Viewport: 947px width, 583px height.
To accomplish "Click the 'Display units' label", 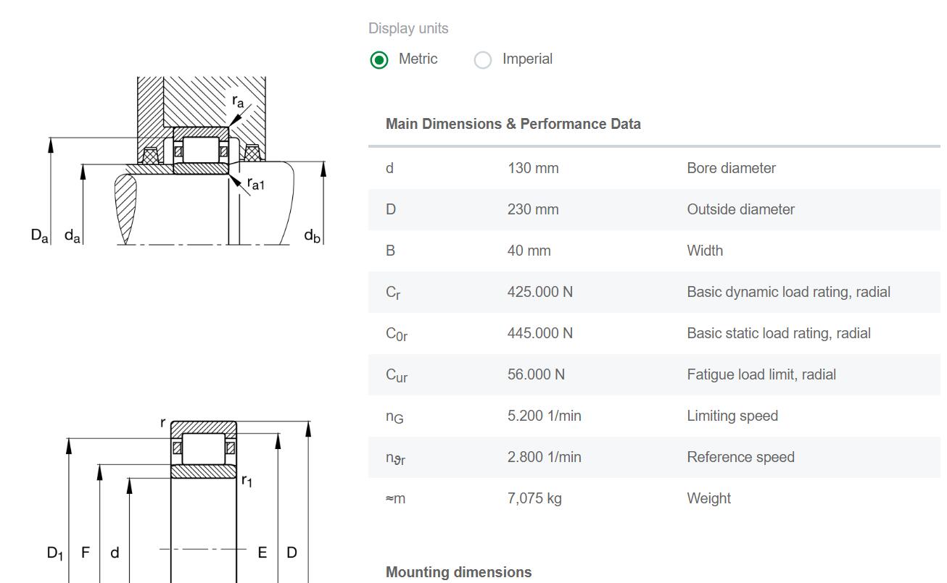I will click(408, 28).
